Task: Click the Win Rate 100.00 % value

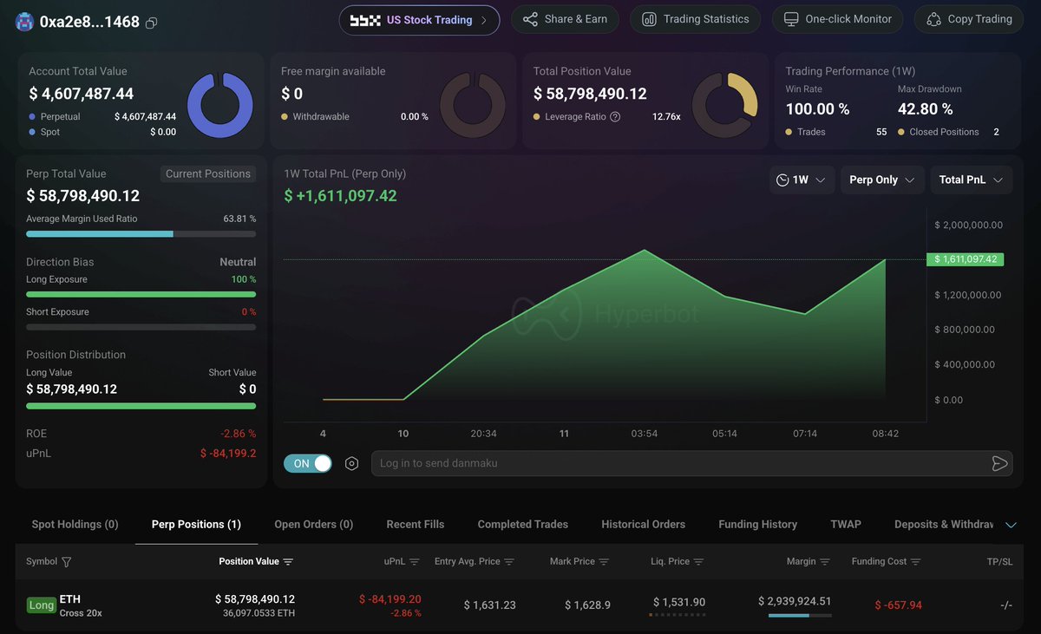Action: tap(817, 109)
